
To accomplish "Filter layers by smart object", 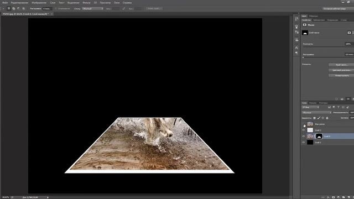I will pyautogui.click(x=348, y=107).
